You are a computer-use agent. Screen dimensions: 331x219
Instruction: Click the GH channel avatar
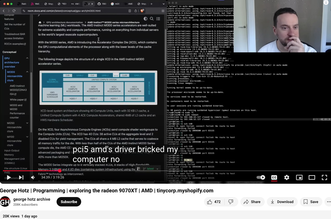5,201
